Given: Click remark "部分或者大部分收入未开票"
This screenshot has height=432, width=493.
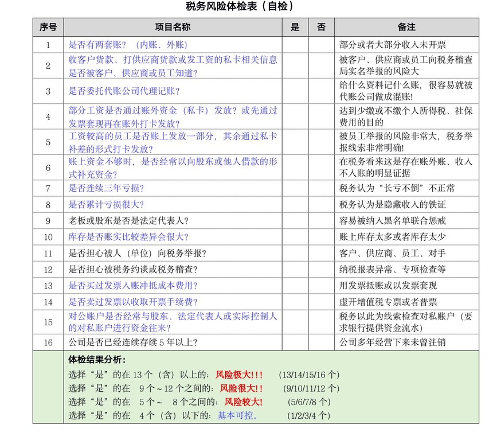Looking at the screenshot, I should point(392,45).
